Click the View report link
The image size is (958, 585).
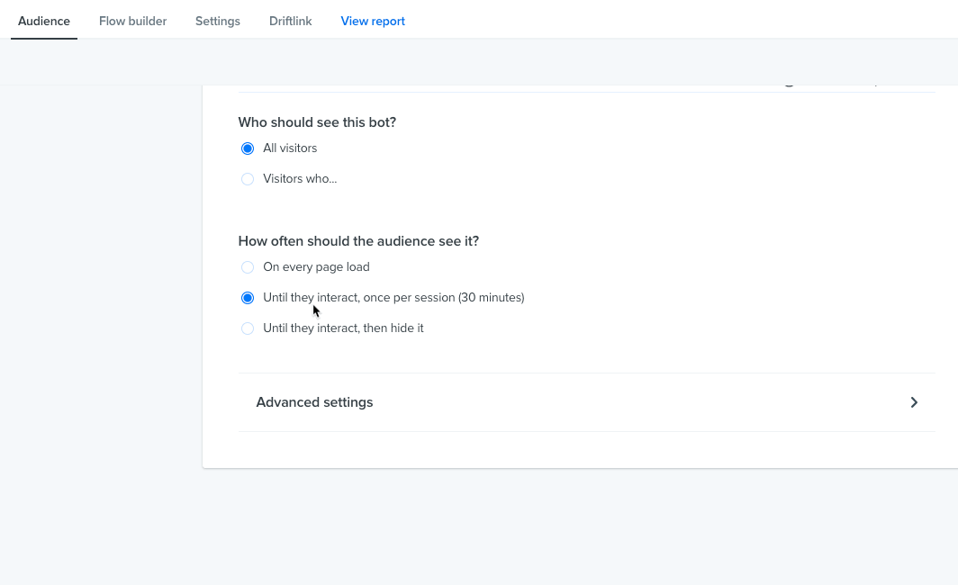[x=373, y=22]
